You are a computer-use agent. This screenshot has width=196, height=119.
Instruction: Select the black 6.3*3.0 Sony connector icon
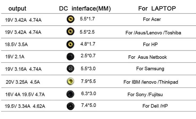[70, 93]
